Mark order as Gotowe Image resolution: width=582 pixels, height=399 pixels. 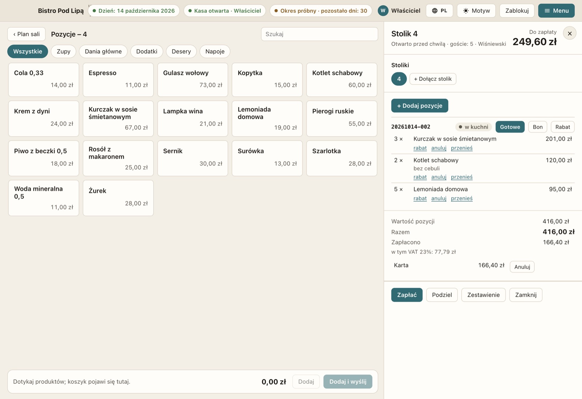(x=510, y=127)
